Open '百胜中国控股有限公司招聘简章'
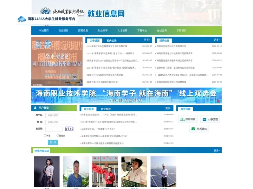 coord(171,82)
